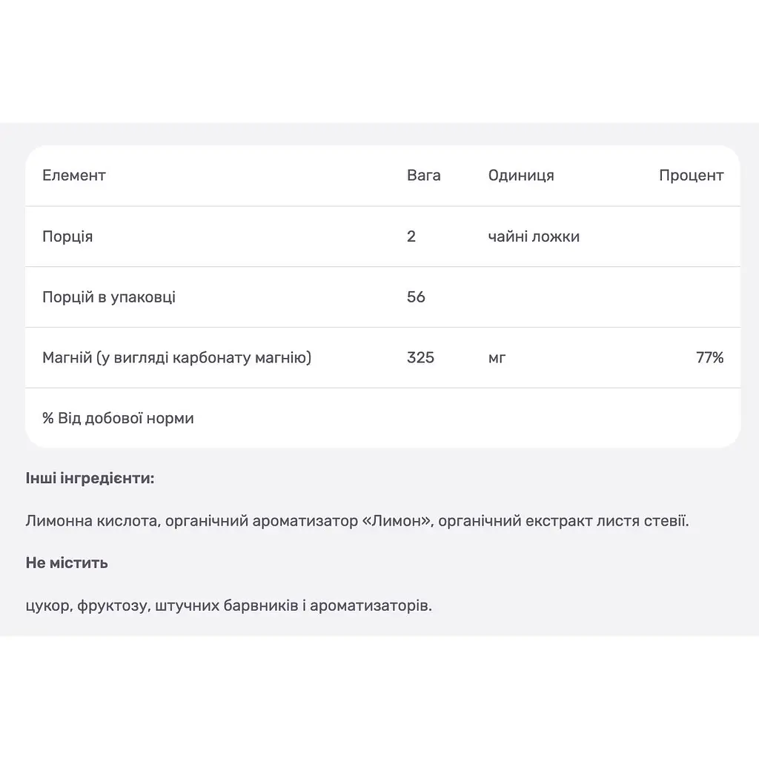This screenshot has width=759, height=759.
Task: Click the Процент column header
Action: coord(691,175)
